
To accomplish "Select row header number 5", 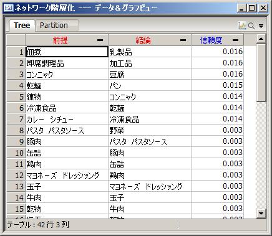I will [16, 97].
